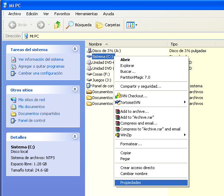Click the SVN Checkout icon in context menu
224x196 pixels.
[118, 96]
